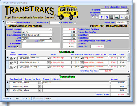This screenshot has height=106, width=137.
Task: Click the pink printer icon in the toolbar
Action: (127, 17)
